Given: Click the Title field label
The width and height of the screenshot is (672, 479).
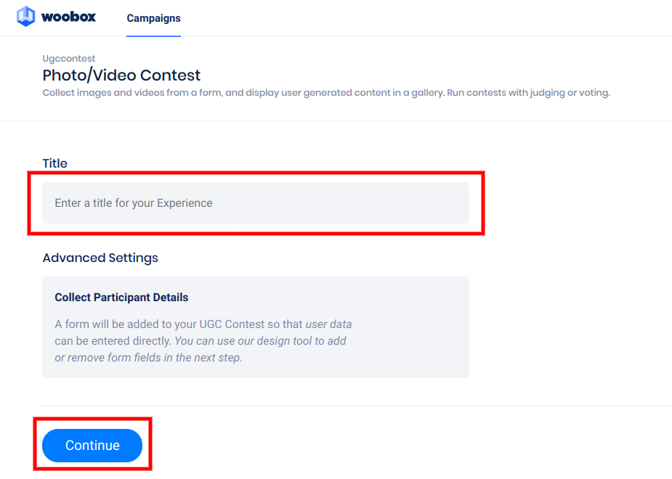Looking at the screenshot, I should pos(55,163).
